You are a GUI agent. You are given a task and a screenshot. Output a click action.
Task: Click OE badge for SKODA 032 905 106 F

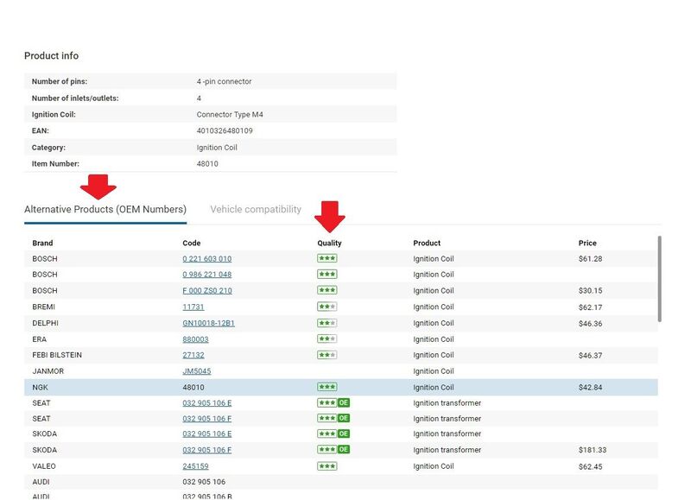[344, 449]
